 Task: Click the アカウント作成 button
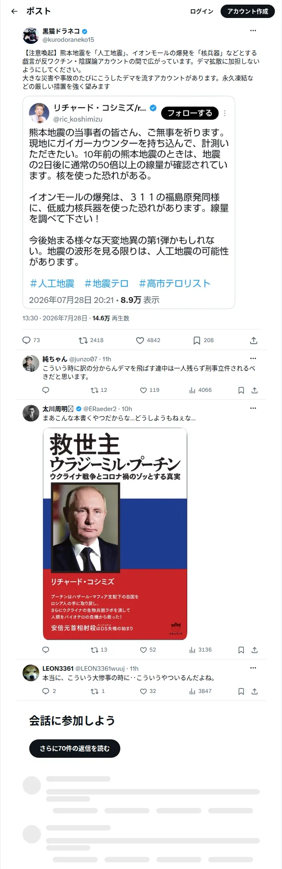point(248,11)
